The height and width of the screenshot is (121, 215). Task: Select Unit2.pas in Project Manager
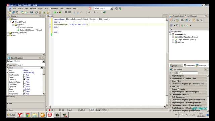pyautogui.click(x=181, y=42)
